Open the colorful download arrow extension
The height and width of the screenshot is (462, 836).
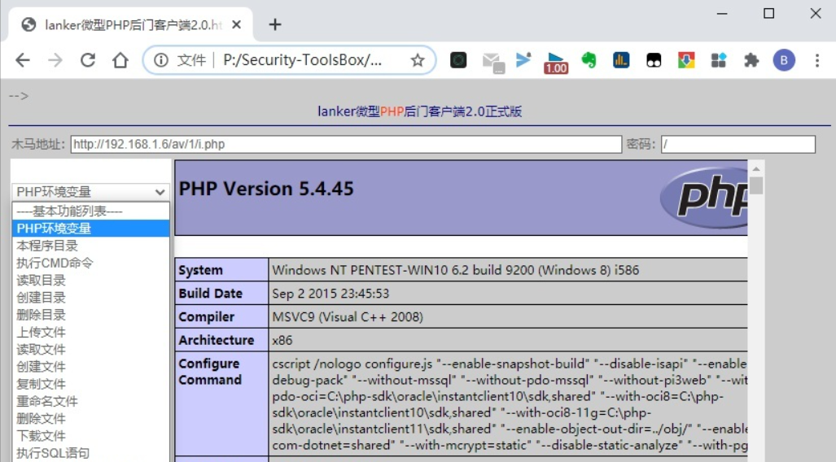(686, 60)
